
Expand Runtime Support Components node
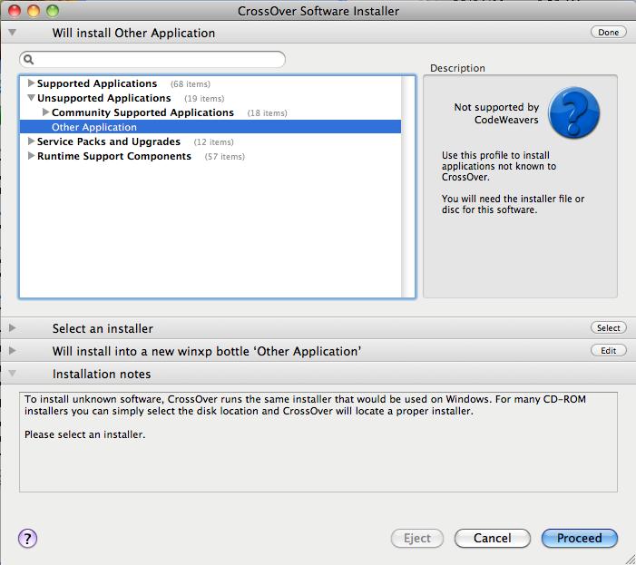(x=31, y=156)
